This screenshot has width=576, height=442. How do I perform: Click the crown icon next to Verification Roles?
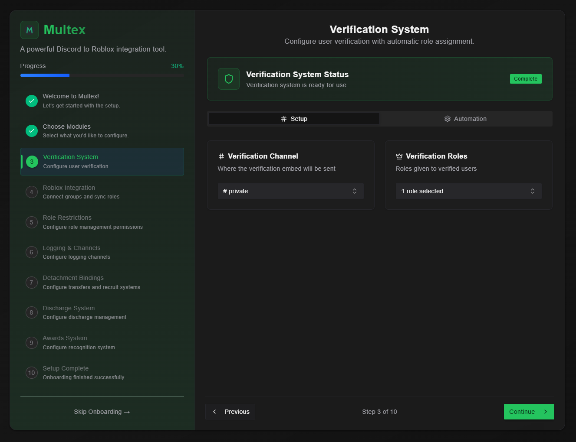399,156
